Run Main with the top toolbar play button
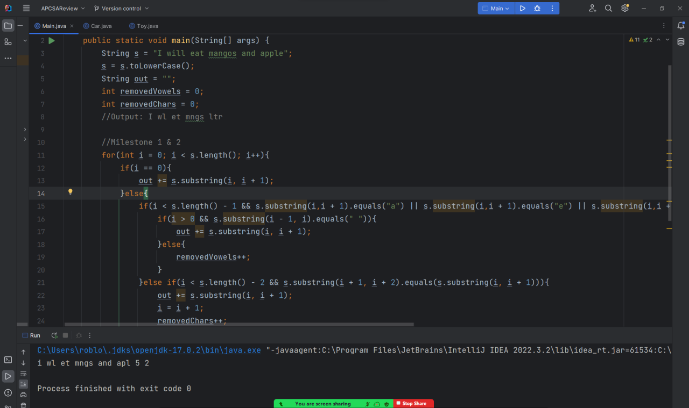The height and width of the screenshot is (408, 689). click(x=522, y=9)
